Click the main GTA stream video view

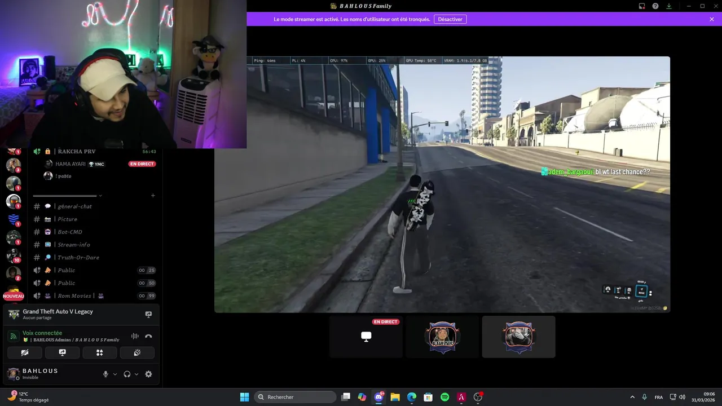tap(442, 184)
